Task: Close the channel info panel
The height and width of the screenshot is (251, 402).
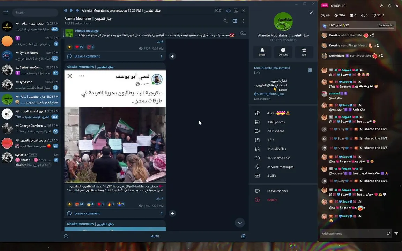Action: tap(311, 13)
